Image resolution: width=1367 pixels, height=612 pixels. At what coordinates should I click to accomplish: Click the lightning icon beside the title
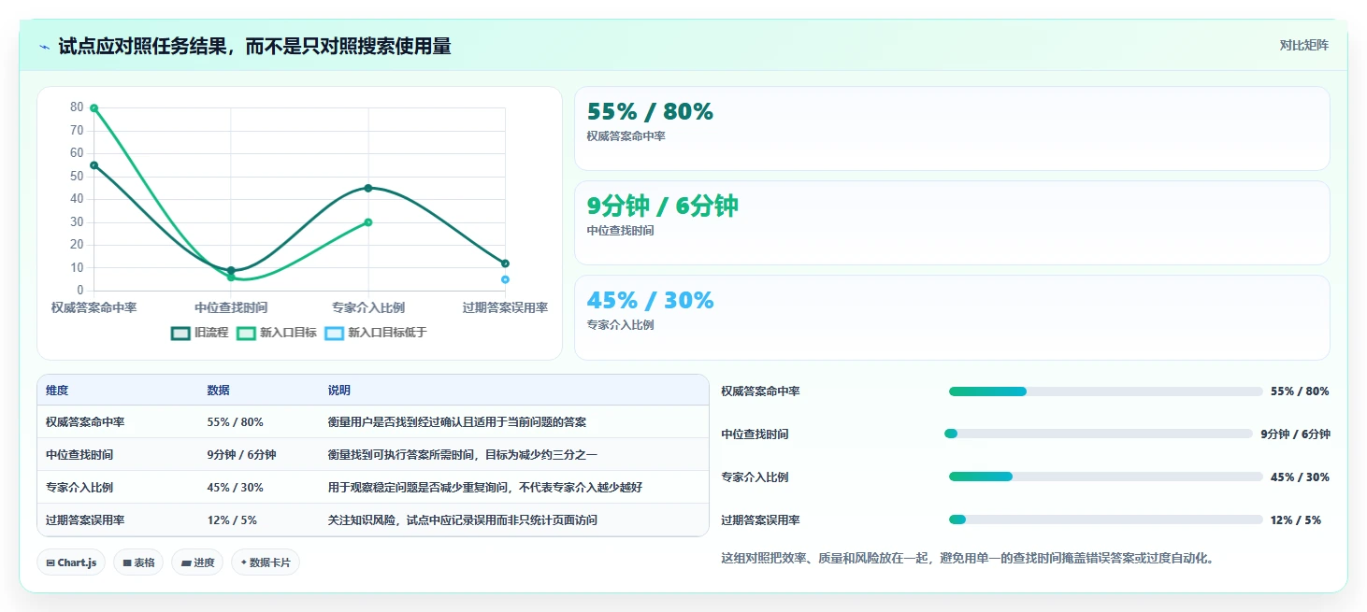pyautogui.click(x=45, y=47)
